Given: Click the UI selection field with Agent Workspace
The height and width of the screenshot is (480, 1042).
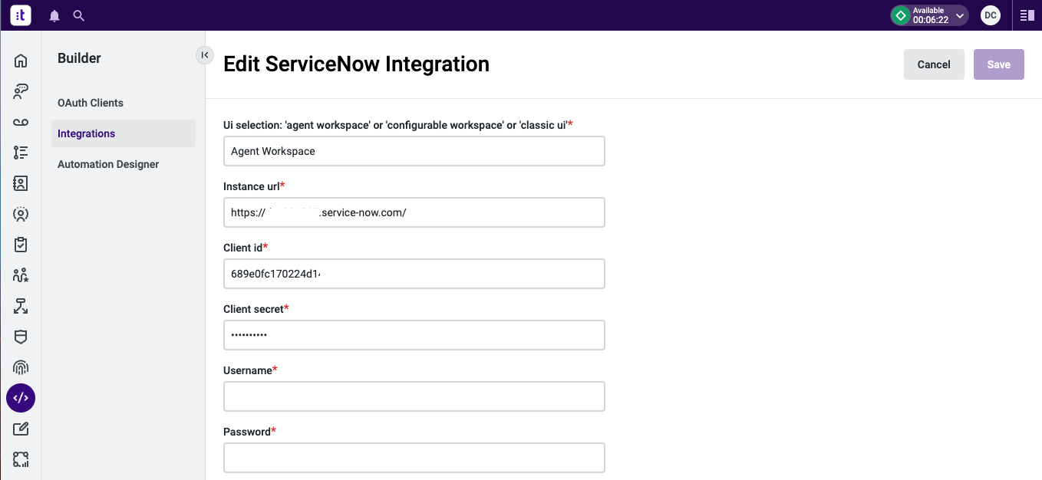Looking at the screenshot, I should (x=414, y=151).
